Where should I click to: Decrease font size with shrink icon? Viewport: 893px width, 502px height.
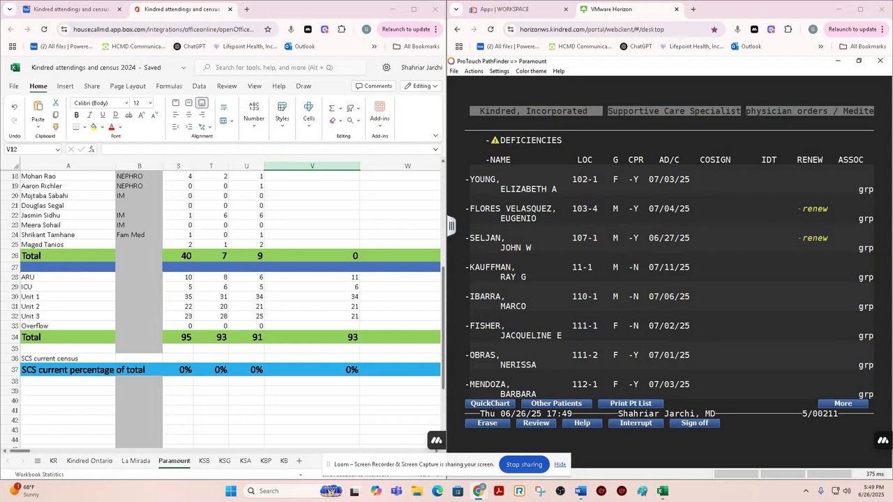[155, 115]
